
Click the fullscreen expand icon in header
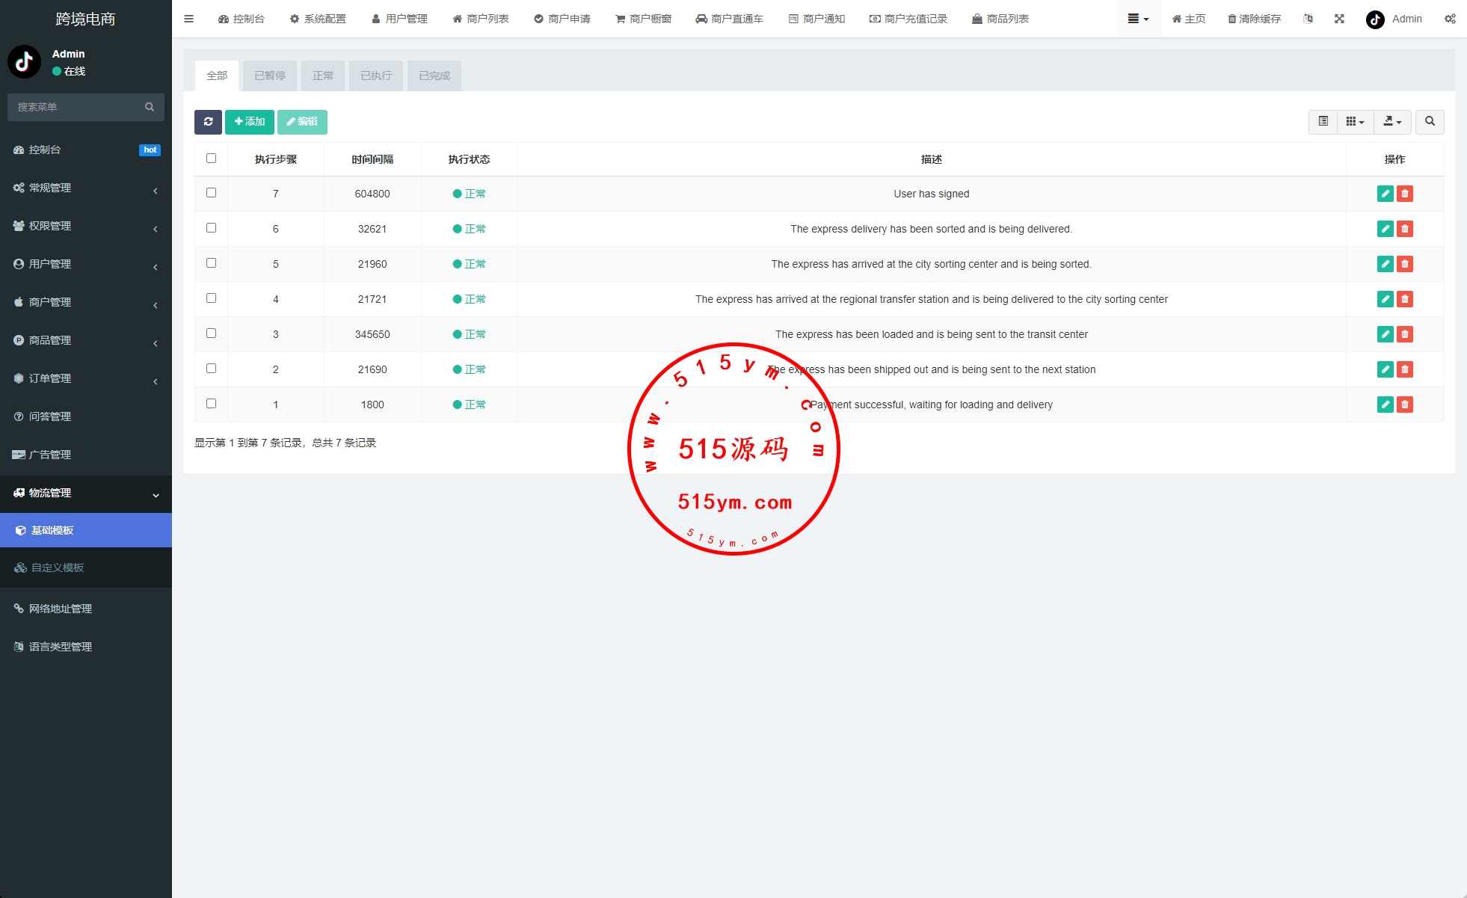pos(1339,19)
